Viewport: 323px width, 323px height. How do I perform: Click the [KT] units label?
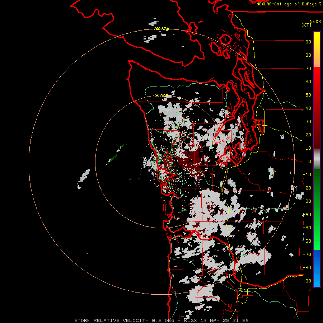coord(306,25)
